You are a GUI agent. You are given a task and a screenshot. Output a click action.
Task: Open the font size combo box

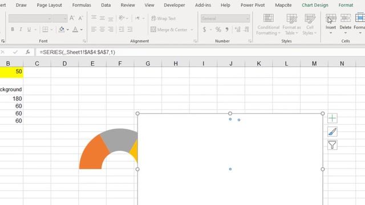pos(60,18)
